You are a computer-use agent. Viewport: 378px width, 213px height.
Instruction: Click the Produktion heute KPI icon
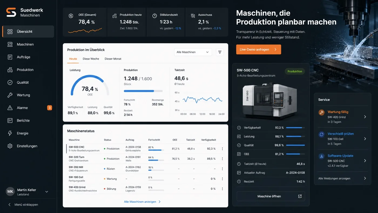tap(114, 16)
